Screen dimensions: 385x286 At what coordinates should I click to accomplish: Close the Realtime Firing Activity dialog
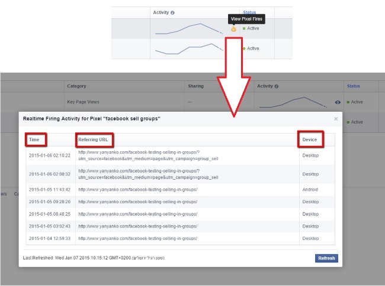tap(336, 119)
